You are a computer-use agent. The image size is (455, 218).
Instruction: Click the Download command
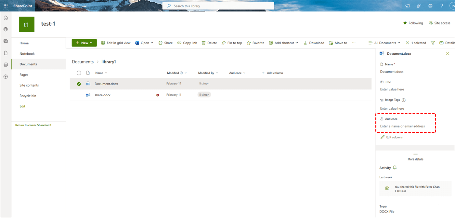click(314, 43)
